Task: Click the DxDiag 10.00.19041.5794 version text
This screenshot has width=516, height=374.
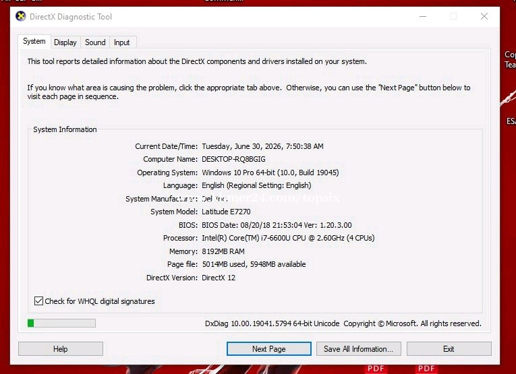Action: pyautogui.click(x=272, y=323)
